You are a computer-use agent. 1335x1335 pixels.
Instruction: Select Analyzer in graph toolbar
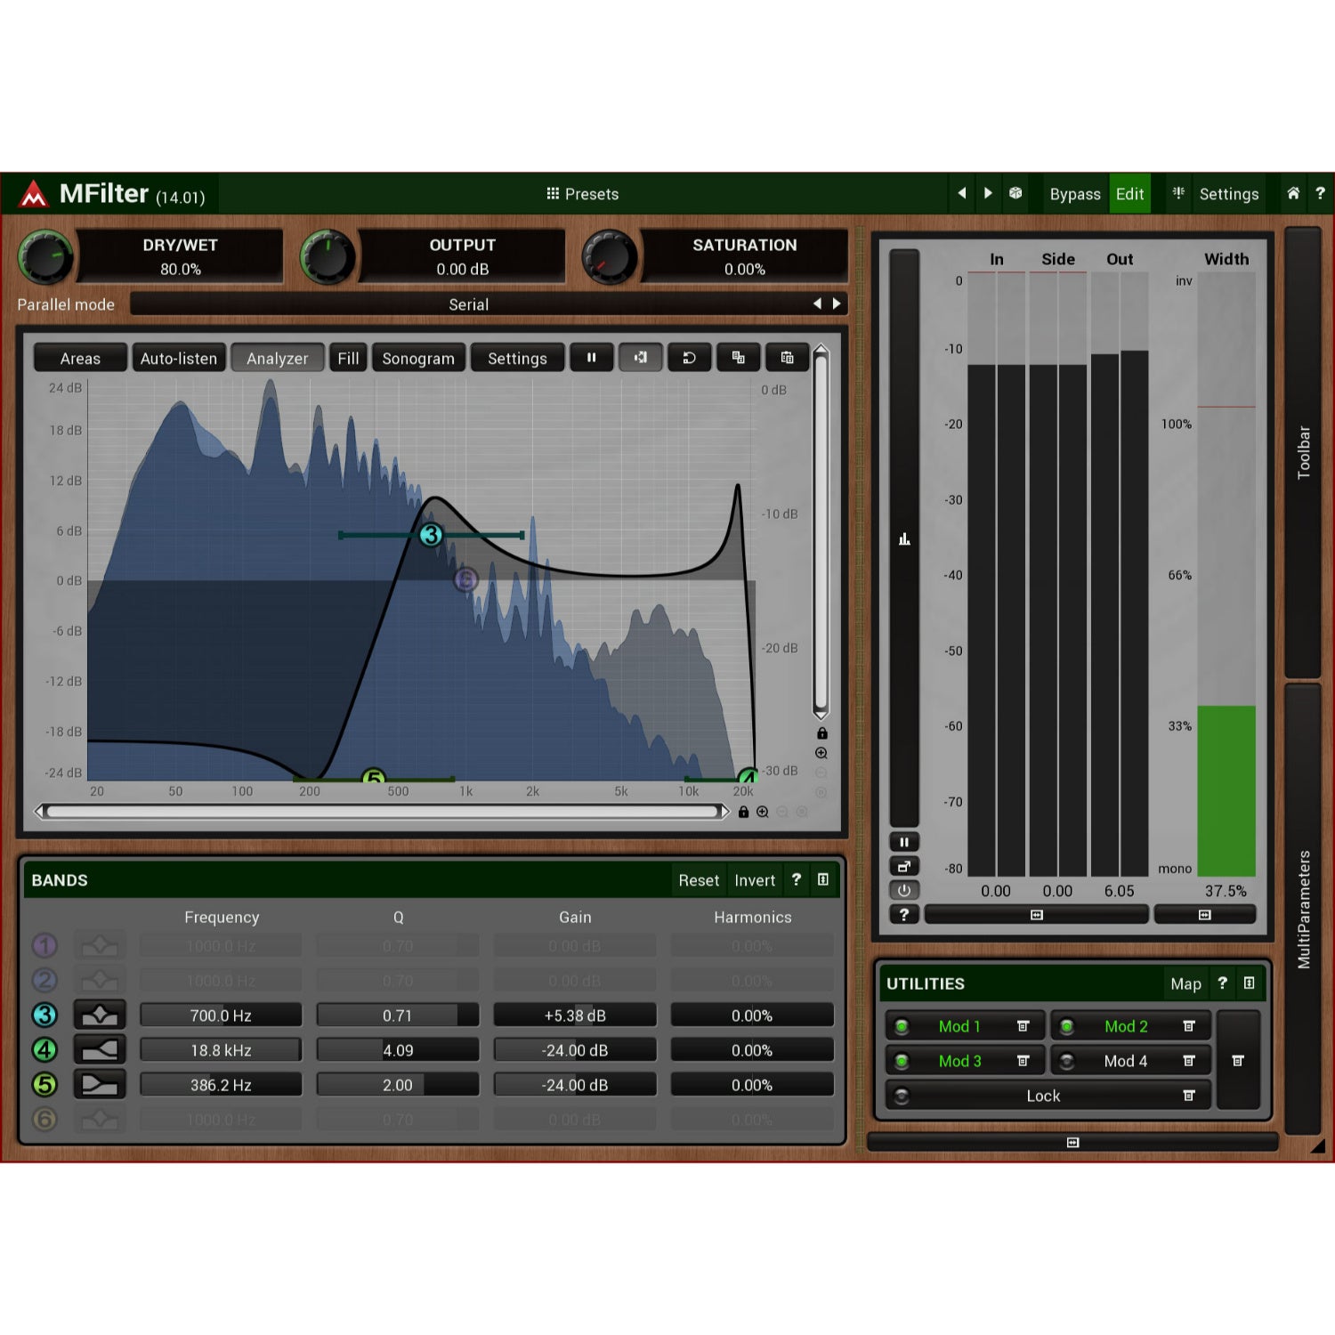point(277,358)
